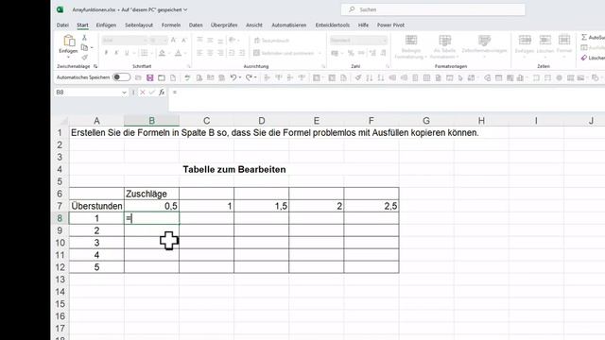Click the Redo arrow in quick access toolbar

click(249, 77)
